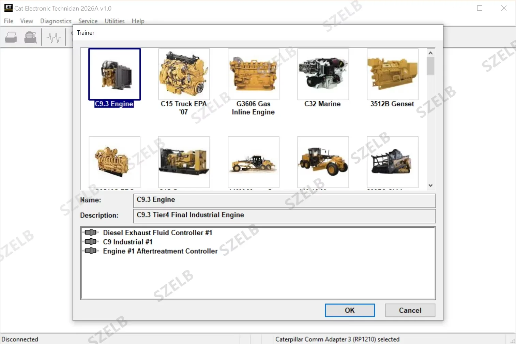Select the angled motor grader thumbnail
The height and width of the screenshot is (344, 516).
[x=323, y=162]
